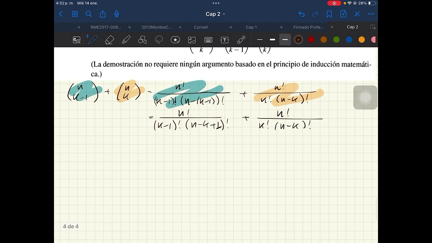
Task: Tap the three-dot multitasking control at top
Action: point(216,3)
